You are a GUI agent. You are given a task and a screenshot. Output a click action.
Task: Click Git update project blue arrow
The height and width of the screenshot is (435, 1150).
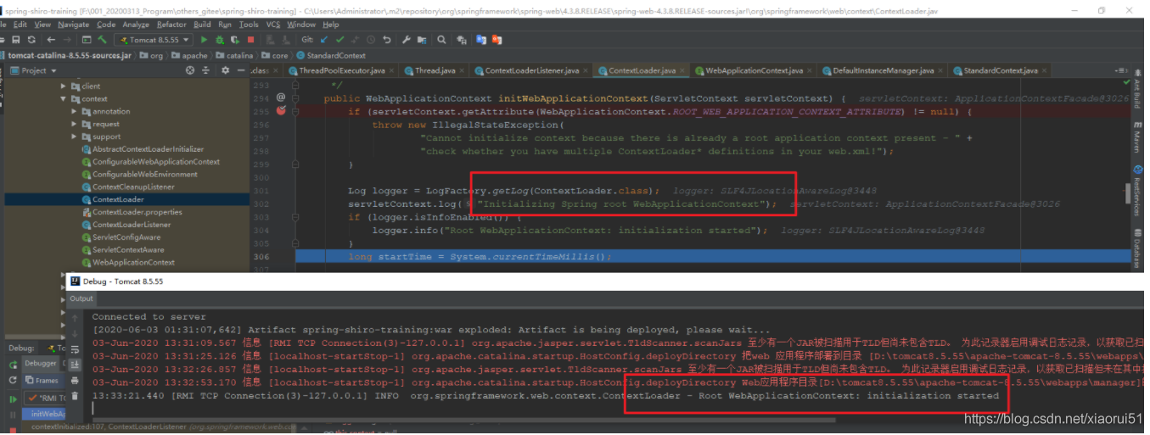324,40
